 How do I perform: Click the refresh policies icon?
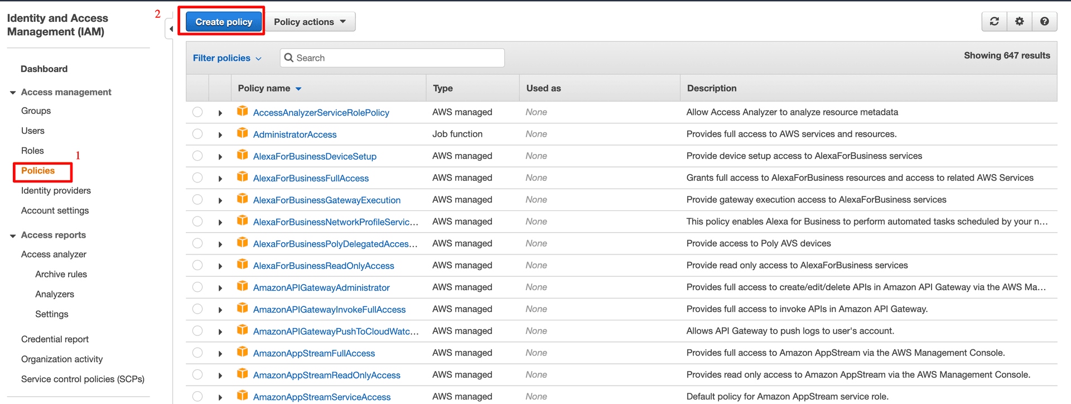pyautogui.click(x=994, y=21)
